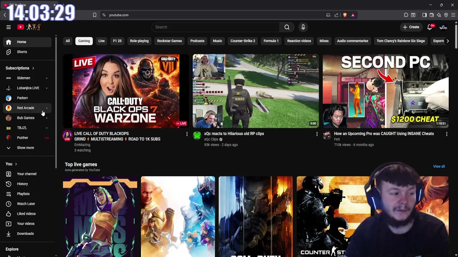Open the browser extensions puzzle icon
The height and width of the screenshot is (257, 458).
pyautogui.click(x=406, y=15)
